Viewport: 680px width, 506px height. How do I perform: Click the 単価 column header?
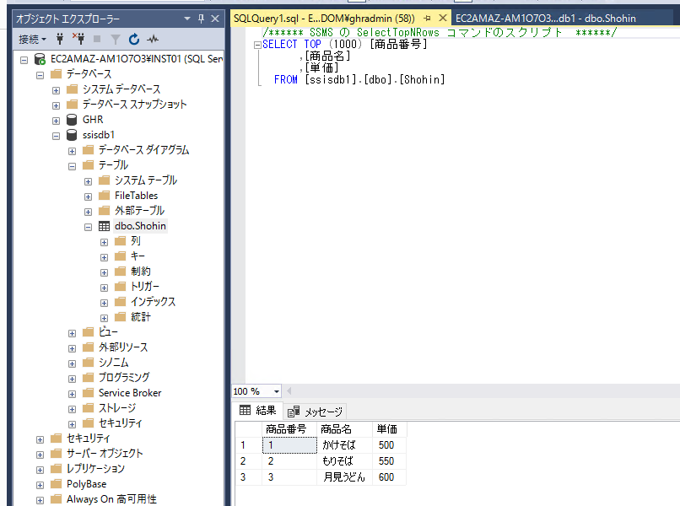[x=390, y=429]
